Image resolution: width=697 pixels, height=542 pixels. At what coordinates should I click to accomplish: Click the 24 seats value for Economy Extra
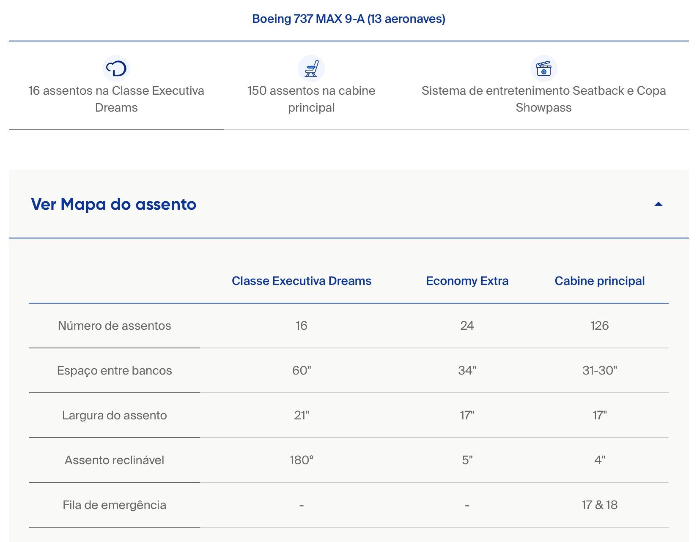point(467,326)
